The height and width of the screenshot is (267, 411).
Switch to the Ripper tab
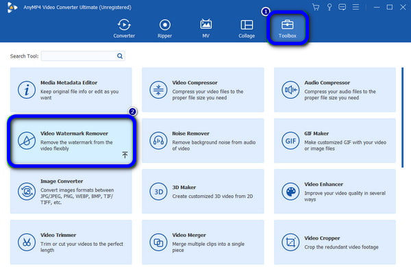click(164, 28)
